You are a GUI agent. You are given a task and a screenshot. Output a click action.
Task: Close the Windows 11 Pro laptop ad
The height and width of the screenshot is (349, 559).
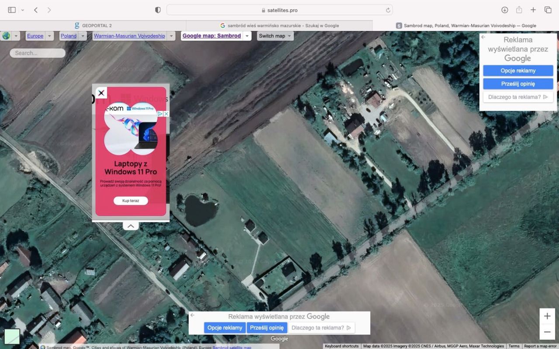point(101,92)
